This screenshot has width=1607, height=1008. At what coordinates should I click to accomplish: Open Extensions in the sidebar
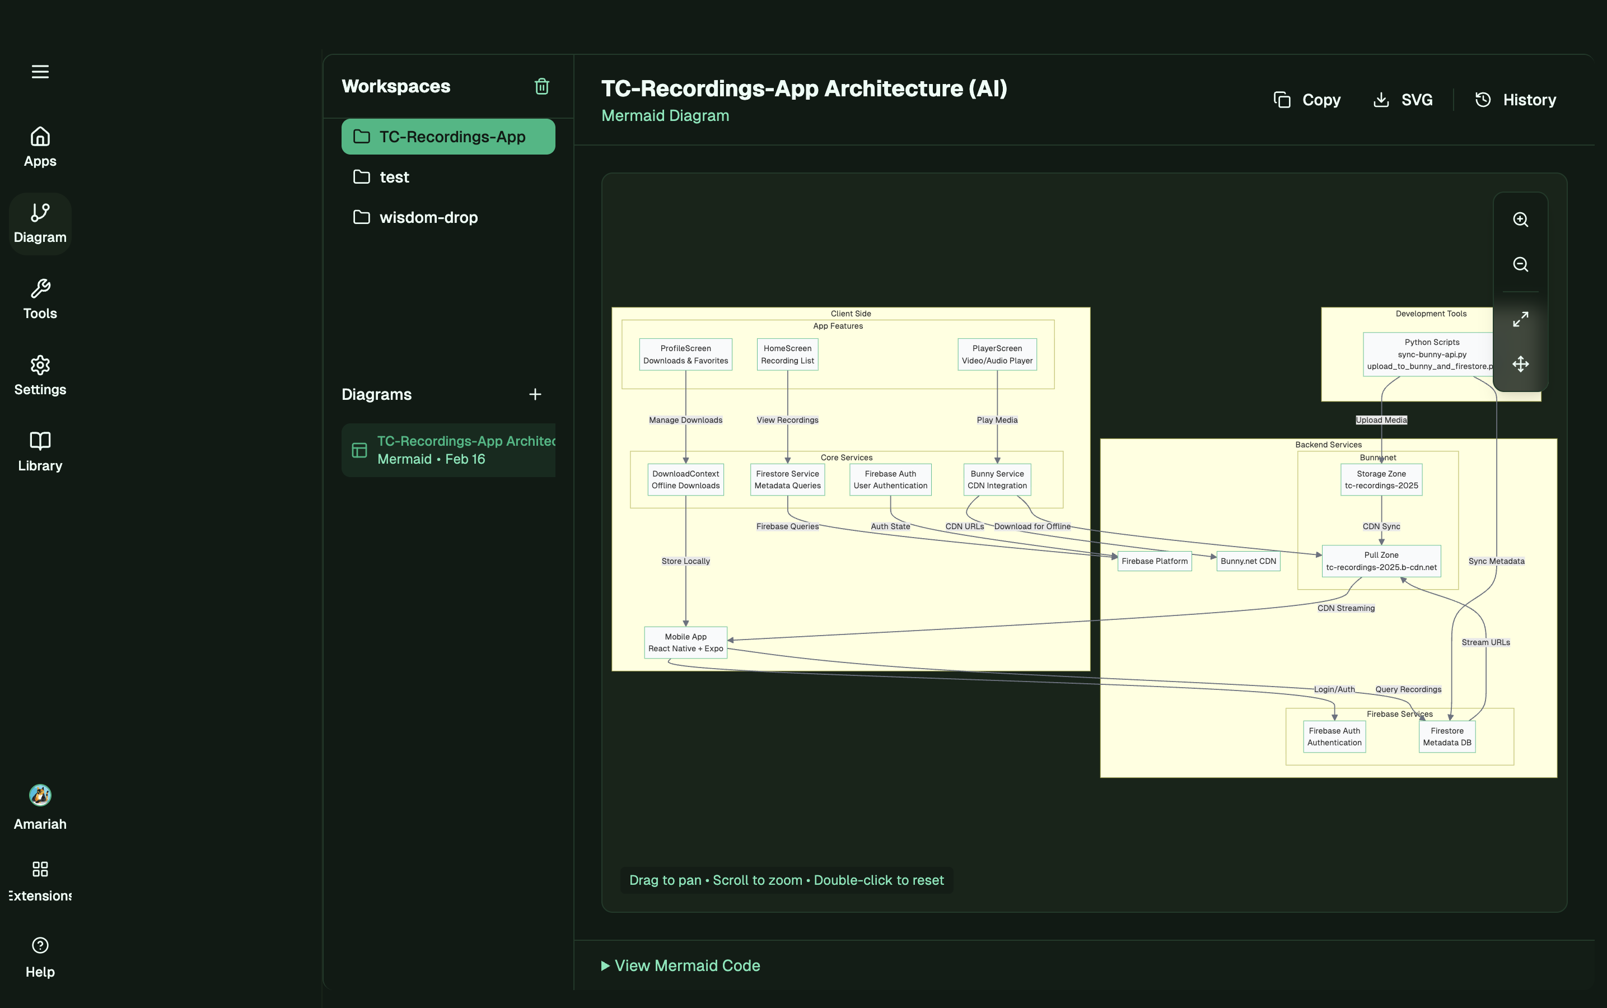click(x=40, y=881)
